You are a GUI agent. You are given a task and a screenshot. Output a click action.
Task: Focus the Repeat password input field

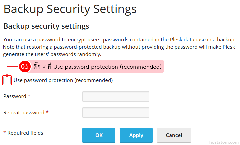[x=116, y=113]
